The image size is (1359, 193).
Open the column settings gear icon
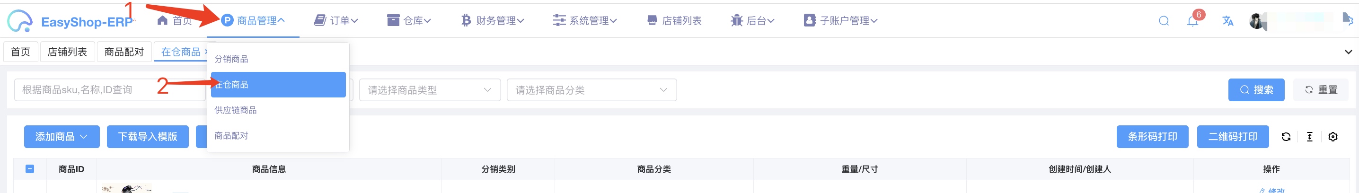point(1333,137)
